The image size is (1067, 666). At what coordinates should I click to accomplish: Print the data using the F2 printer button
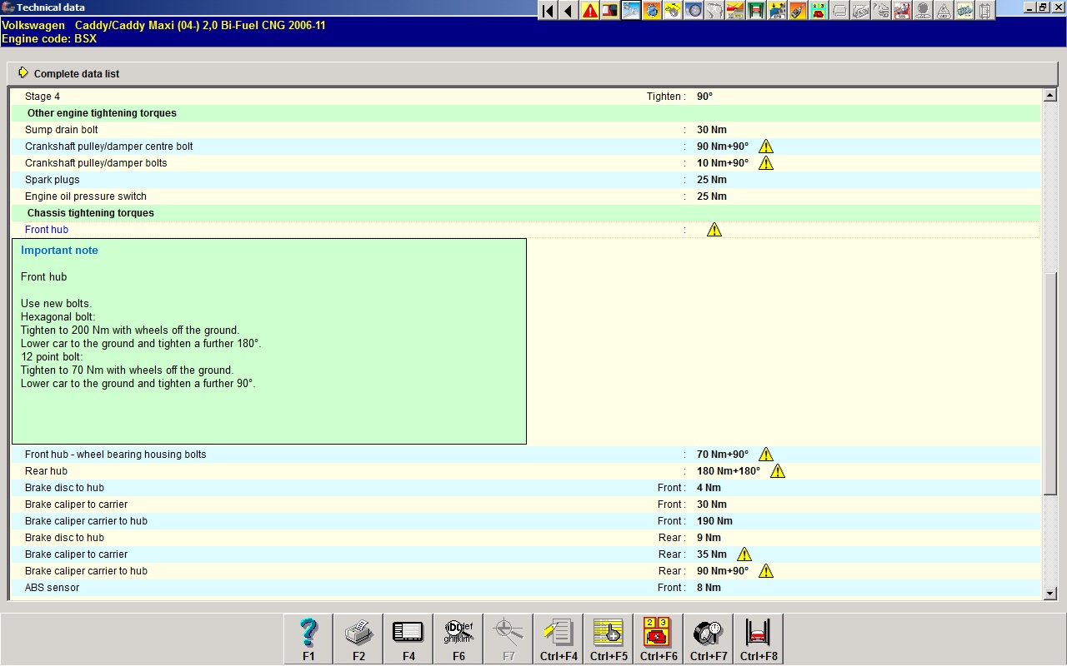358,639
